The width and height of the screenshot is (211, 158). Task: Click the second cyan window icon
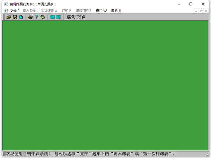(58, 17)
